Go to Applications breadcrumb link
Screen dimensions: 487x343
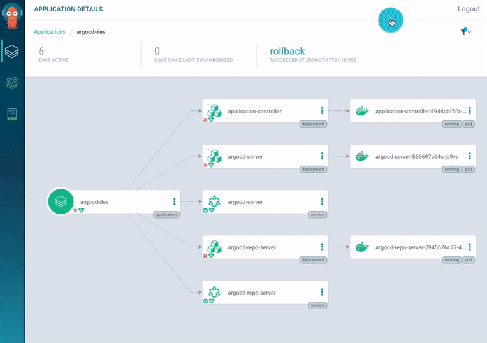pos(50,32)
